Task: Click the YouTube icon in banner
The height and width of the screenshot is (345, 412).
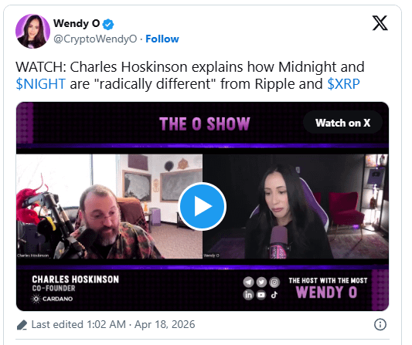Action: click(261, 295)
